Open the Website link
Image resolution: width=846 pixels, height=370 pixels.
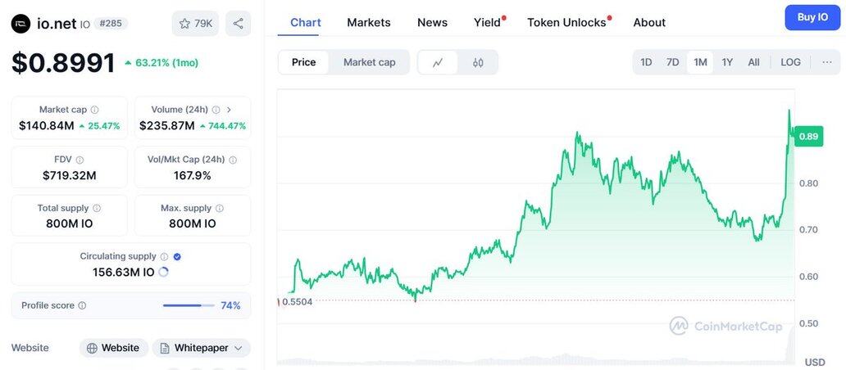tap(113, 348)
